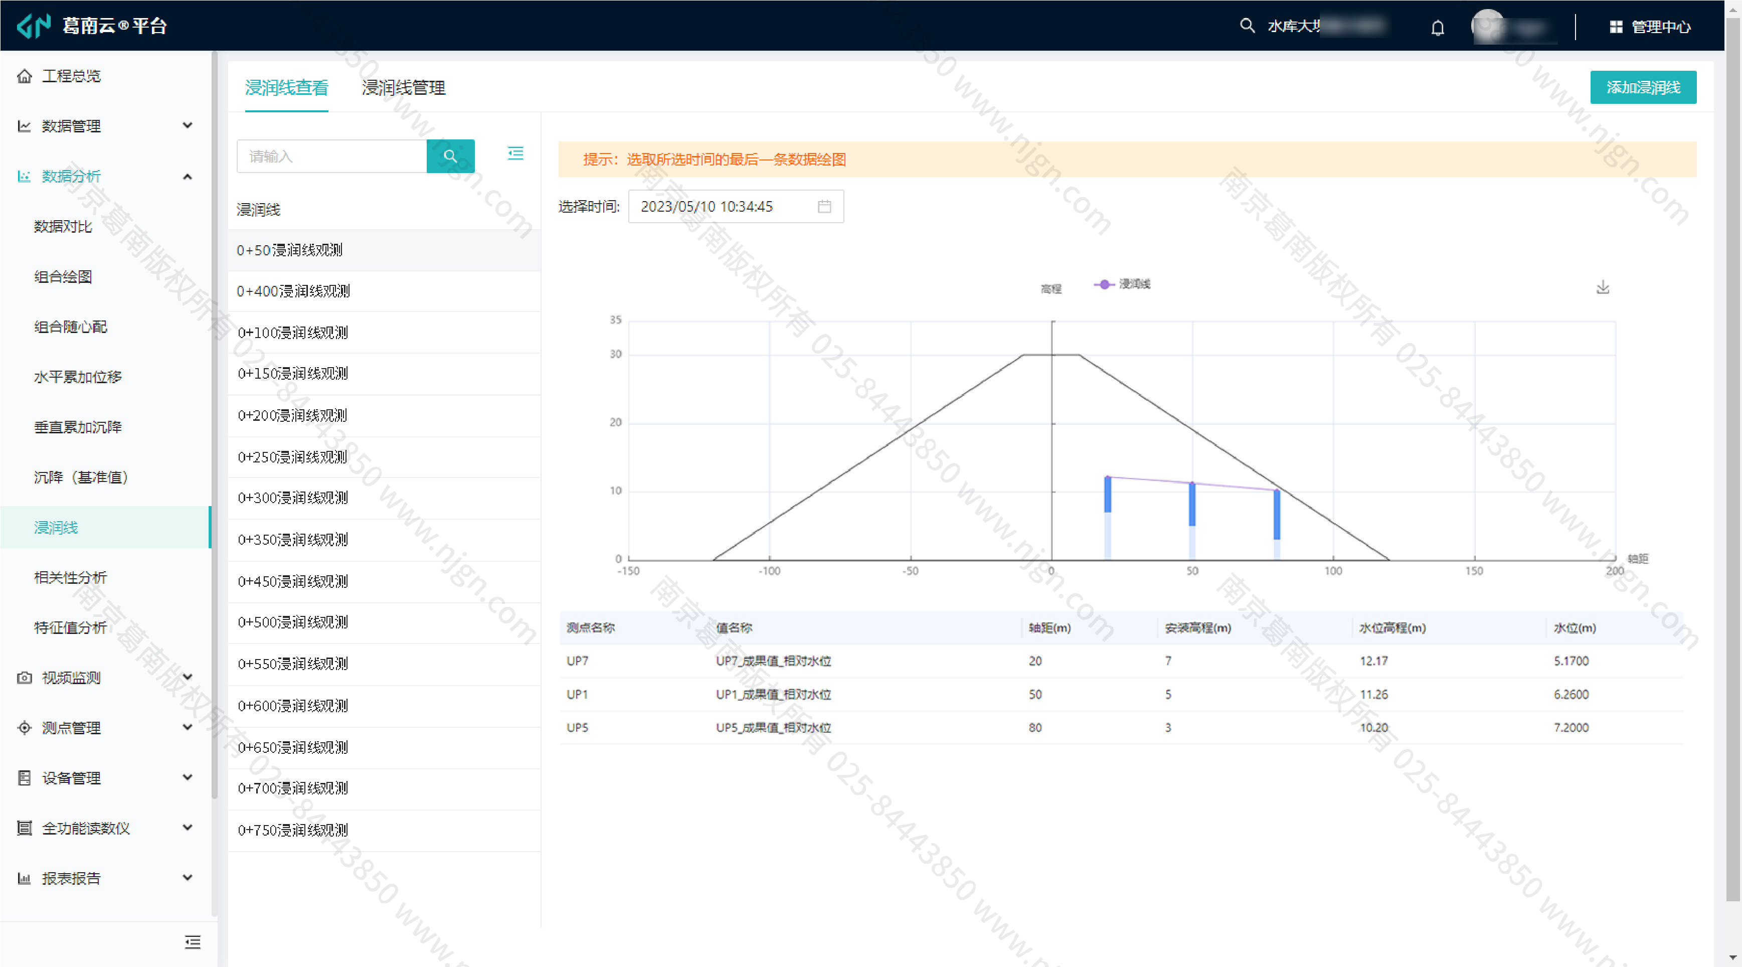Select 0+600浸润线观测 in list

click(384, 706)
